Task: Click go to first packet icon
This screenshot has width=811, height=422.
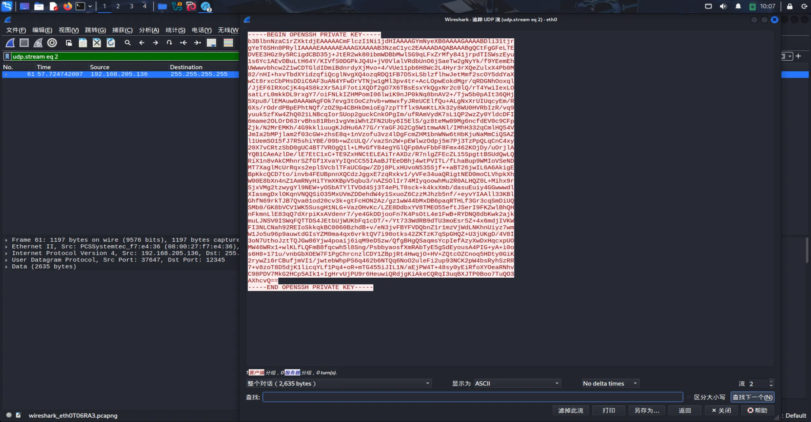Action: click(x=183, y=43)
